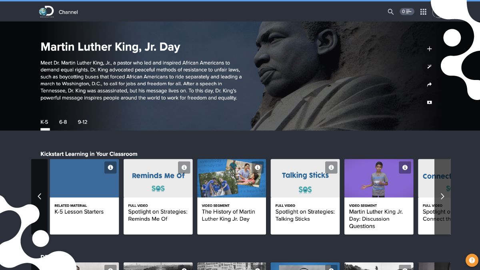Viewport: 480px width, 270px height.
Task: Show info for the Talking Sticks video
Action: click(331, 167)
